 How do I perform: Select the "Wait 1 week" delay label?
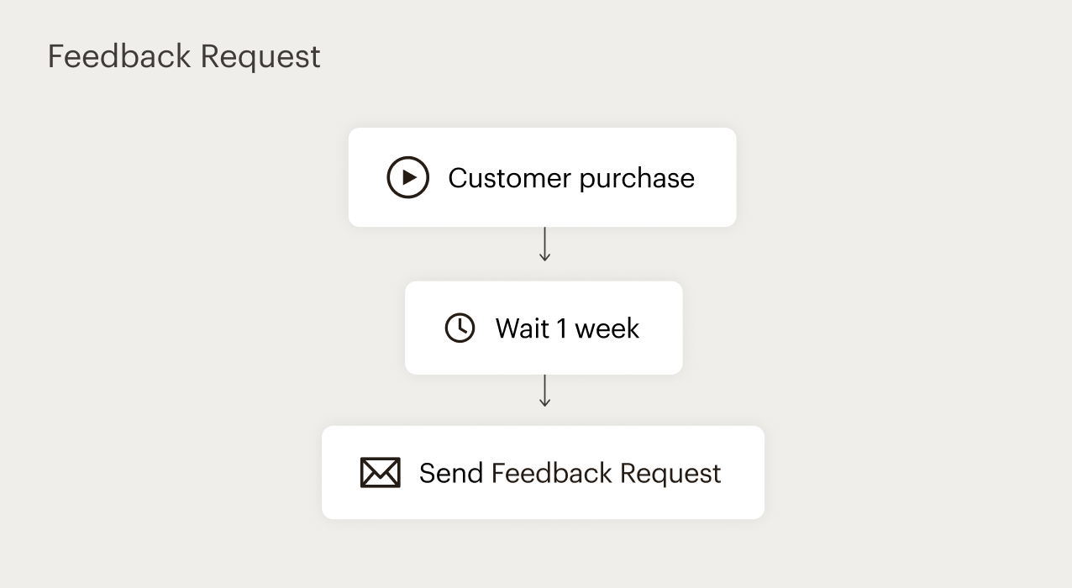(567, 328)
